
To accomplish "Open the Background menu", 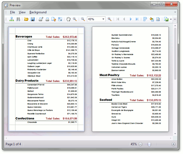I will [x=38, y=12].
